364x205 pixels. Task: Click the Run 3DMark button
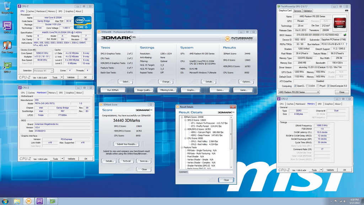pyautogui.click(x=113, y=90)
